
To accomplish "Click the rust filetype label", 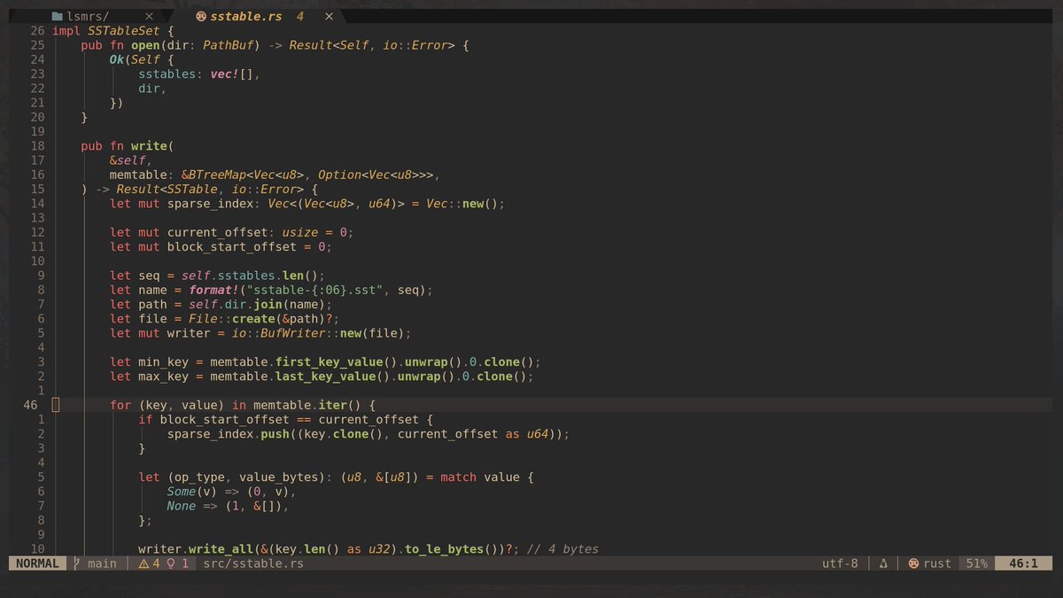I will click(x=937, y=563).
